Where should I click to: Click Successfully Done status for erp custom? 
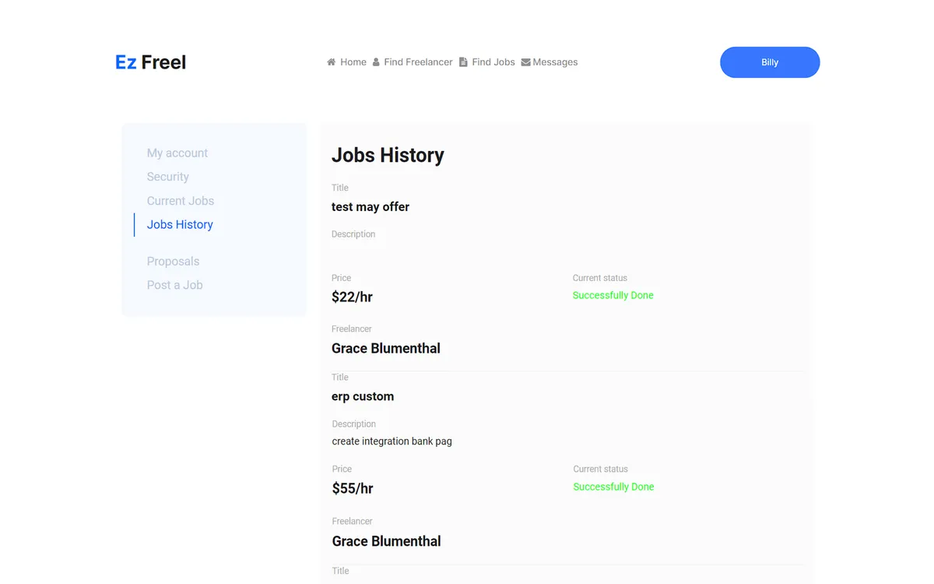(x=614, y=487)
